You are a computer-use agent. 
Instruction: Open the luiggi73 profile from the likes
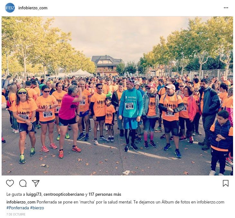click(34, 194)
